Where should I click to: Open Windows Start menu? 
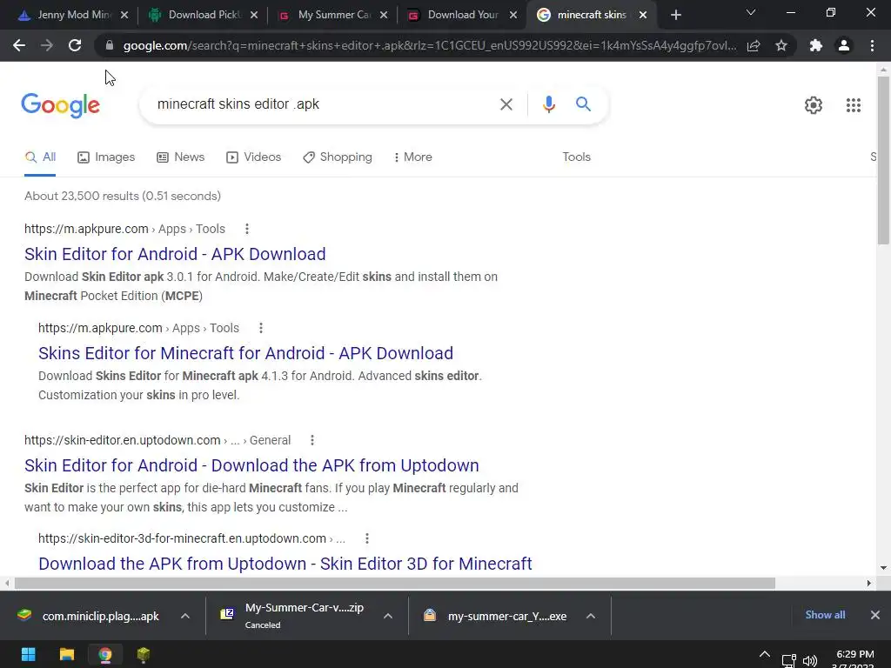click(29, 655)
